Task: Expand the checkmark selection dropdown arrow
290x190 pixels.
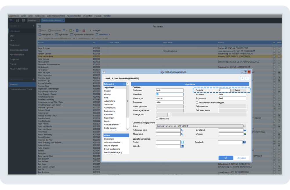Action: (80, 31)
